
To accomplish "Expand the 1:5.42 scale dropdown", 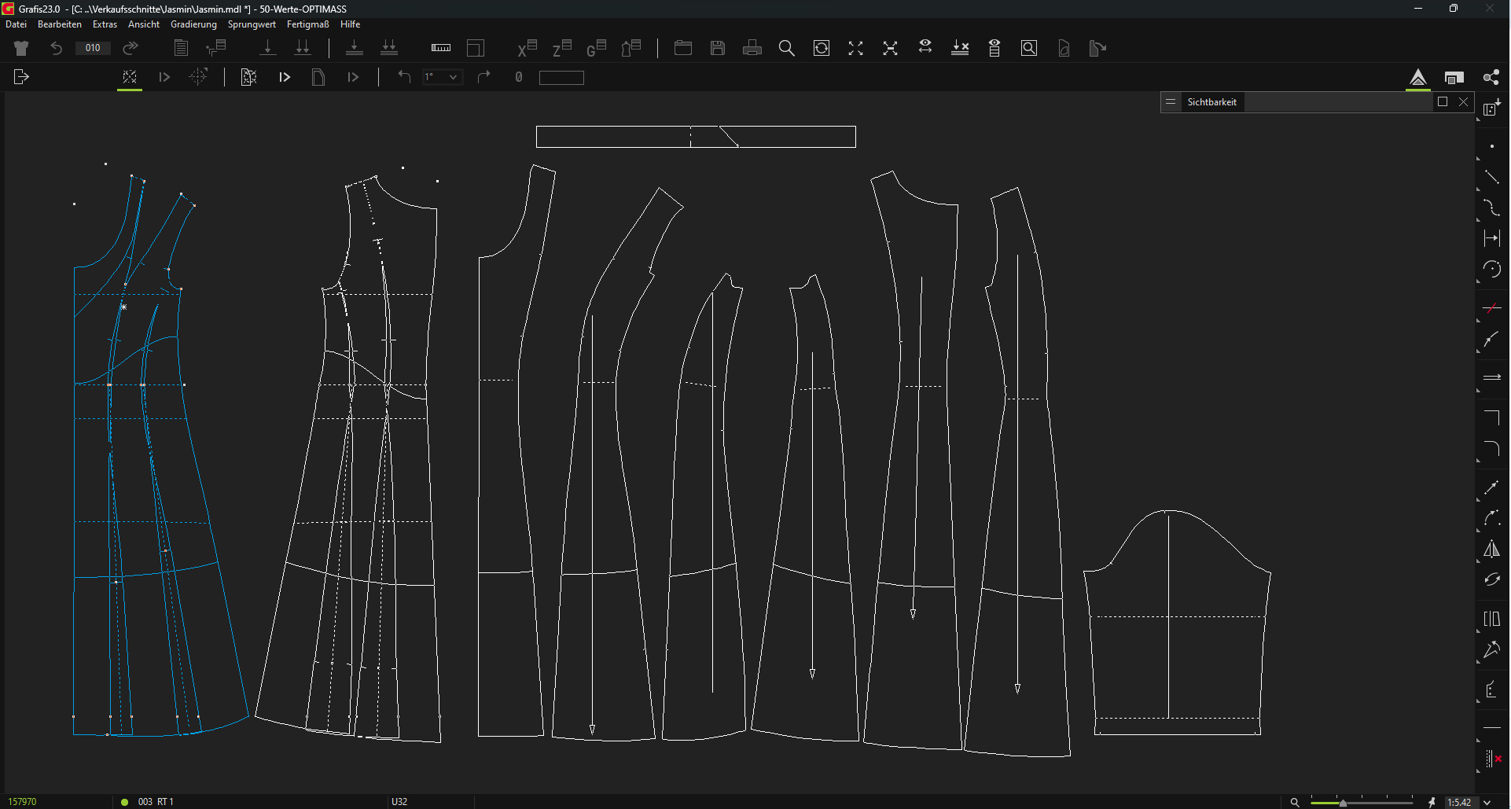I will point(1487,802).
